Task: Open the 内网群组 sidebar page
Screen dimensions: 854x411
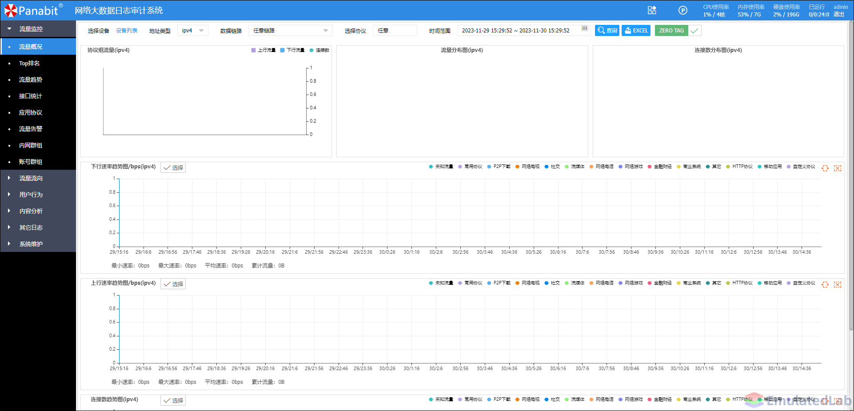Action: coord(38,145)
